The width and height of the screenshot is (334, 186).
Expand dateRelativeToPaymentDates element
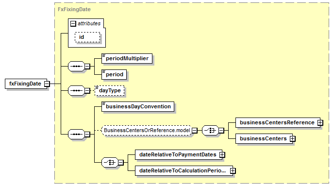pos(222,155)
